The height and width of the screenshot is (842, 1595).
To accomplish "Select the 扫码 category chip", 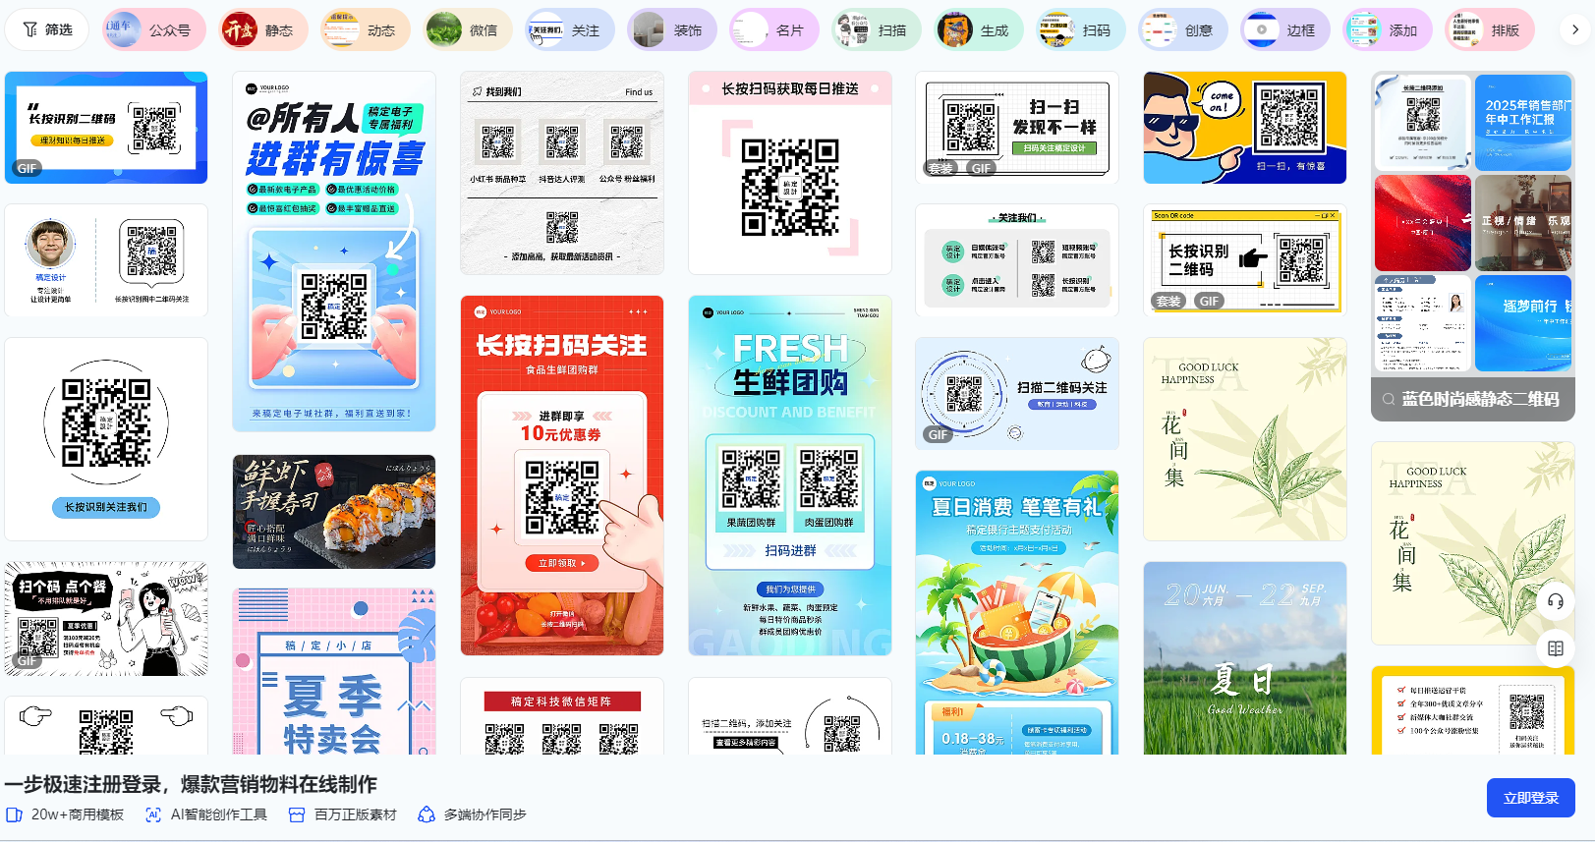I will tap(1080, 29).
